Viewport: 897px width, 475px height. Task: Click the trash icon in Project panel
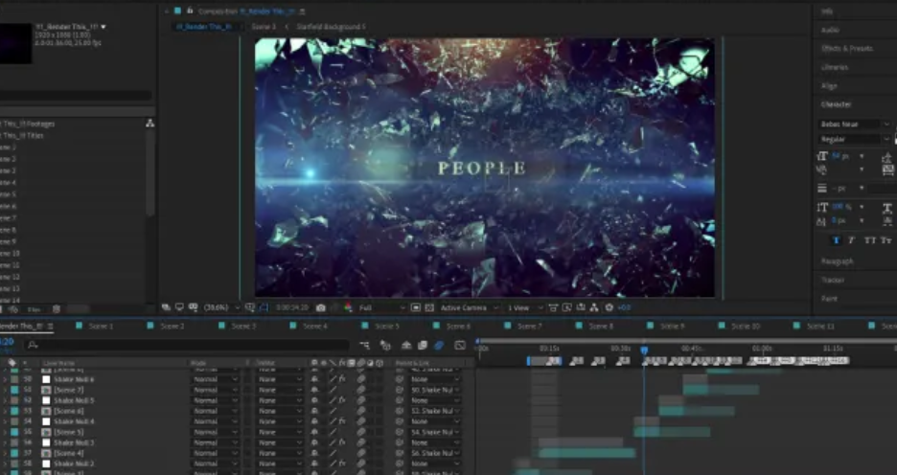[56, 309]
